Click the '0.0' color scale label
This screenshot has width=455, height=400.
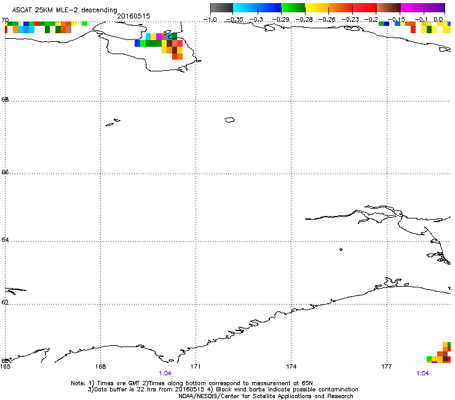pyautogui.click(x=438, y=20)
